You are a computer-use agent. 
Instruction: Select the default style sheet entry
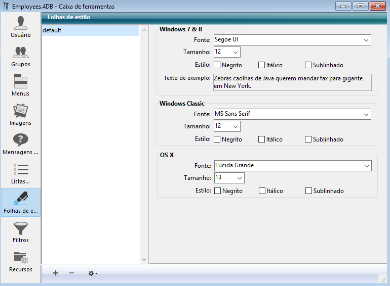90,30
